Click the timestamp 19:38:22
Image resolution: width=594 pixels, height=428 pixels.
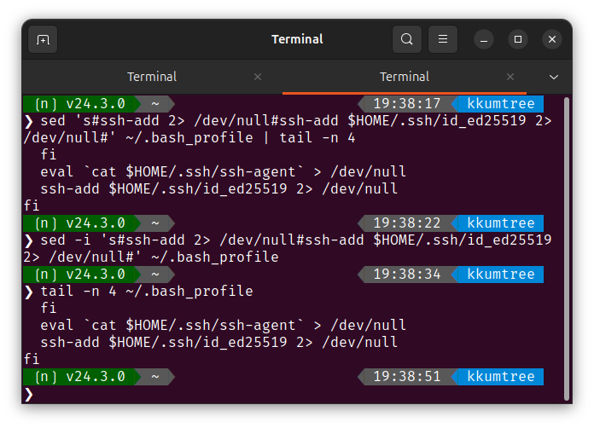407,223
